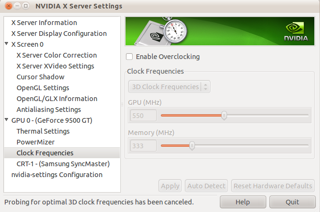
Task: Enable the Overclocking checkbox
Action: point(129,57)
